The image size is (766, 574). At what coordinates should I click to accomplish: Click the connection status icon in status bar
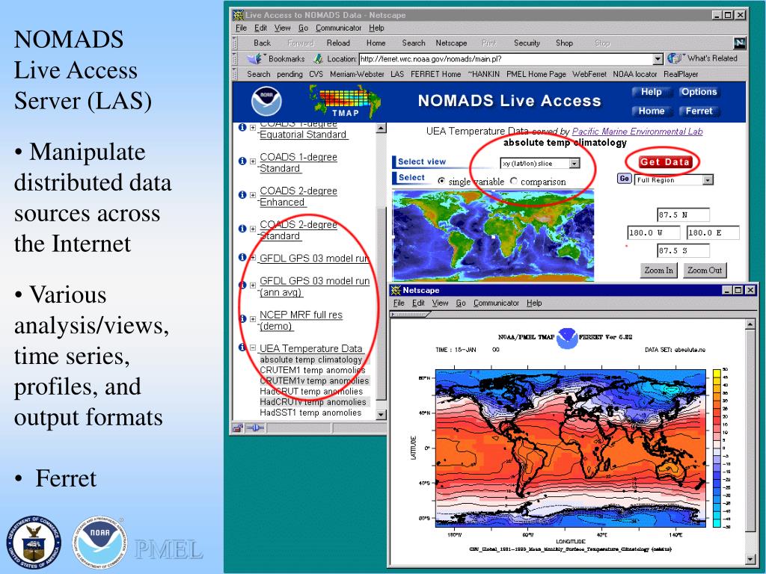click(255, 428)
